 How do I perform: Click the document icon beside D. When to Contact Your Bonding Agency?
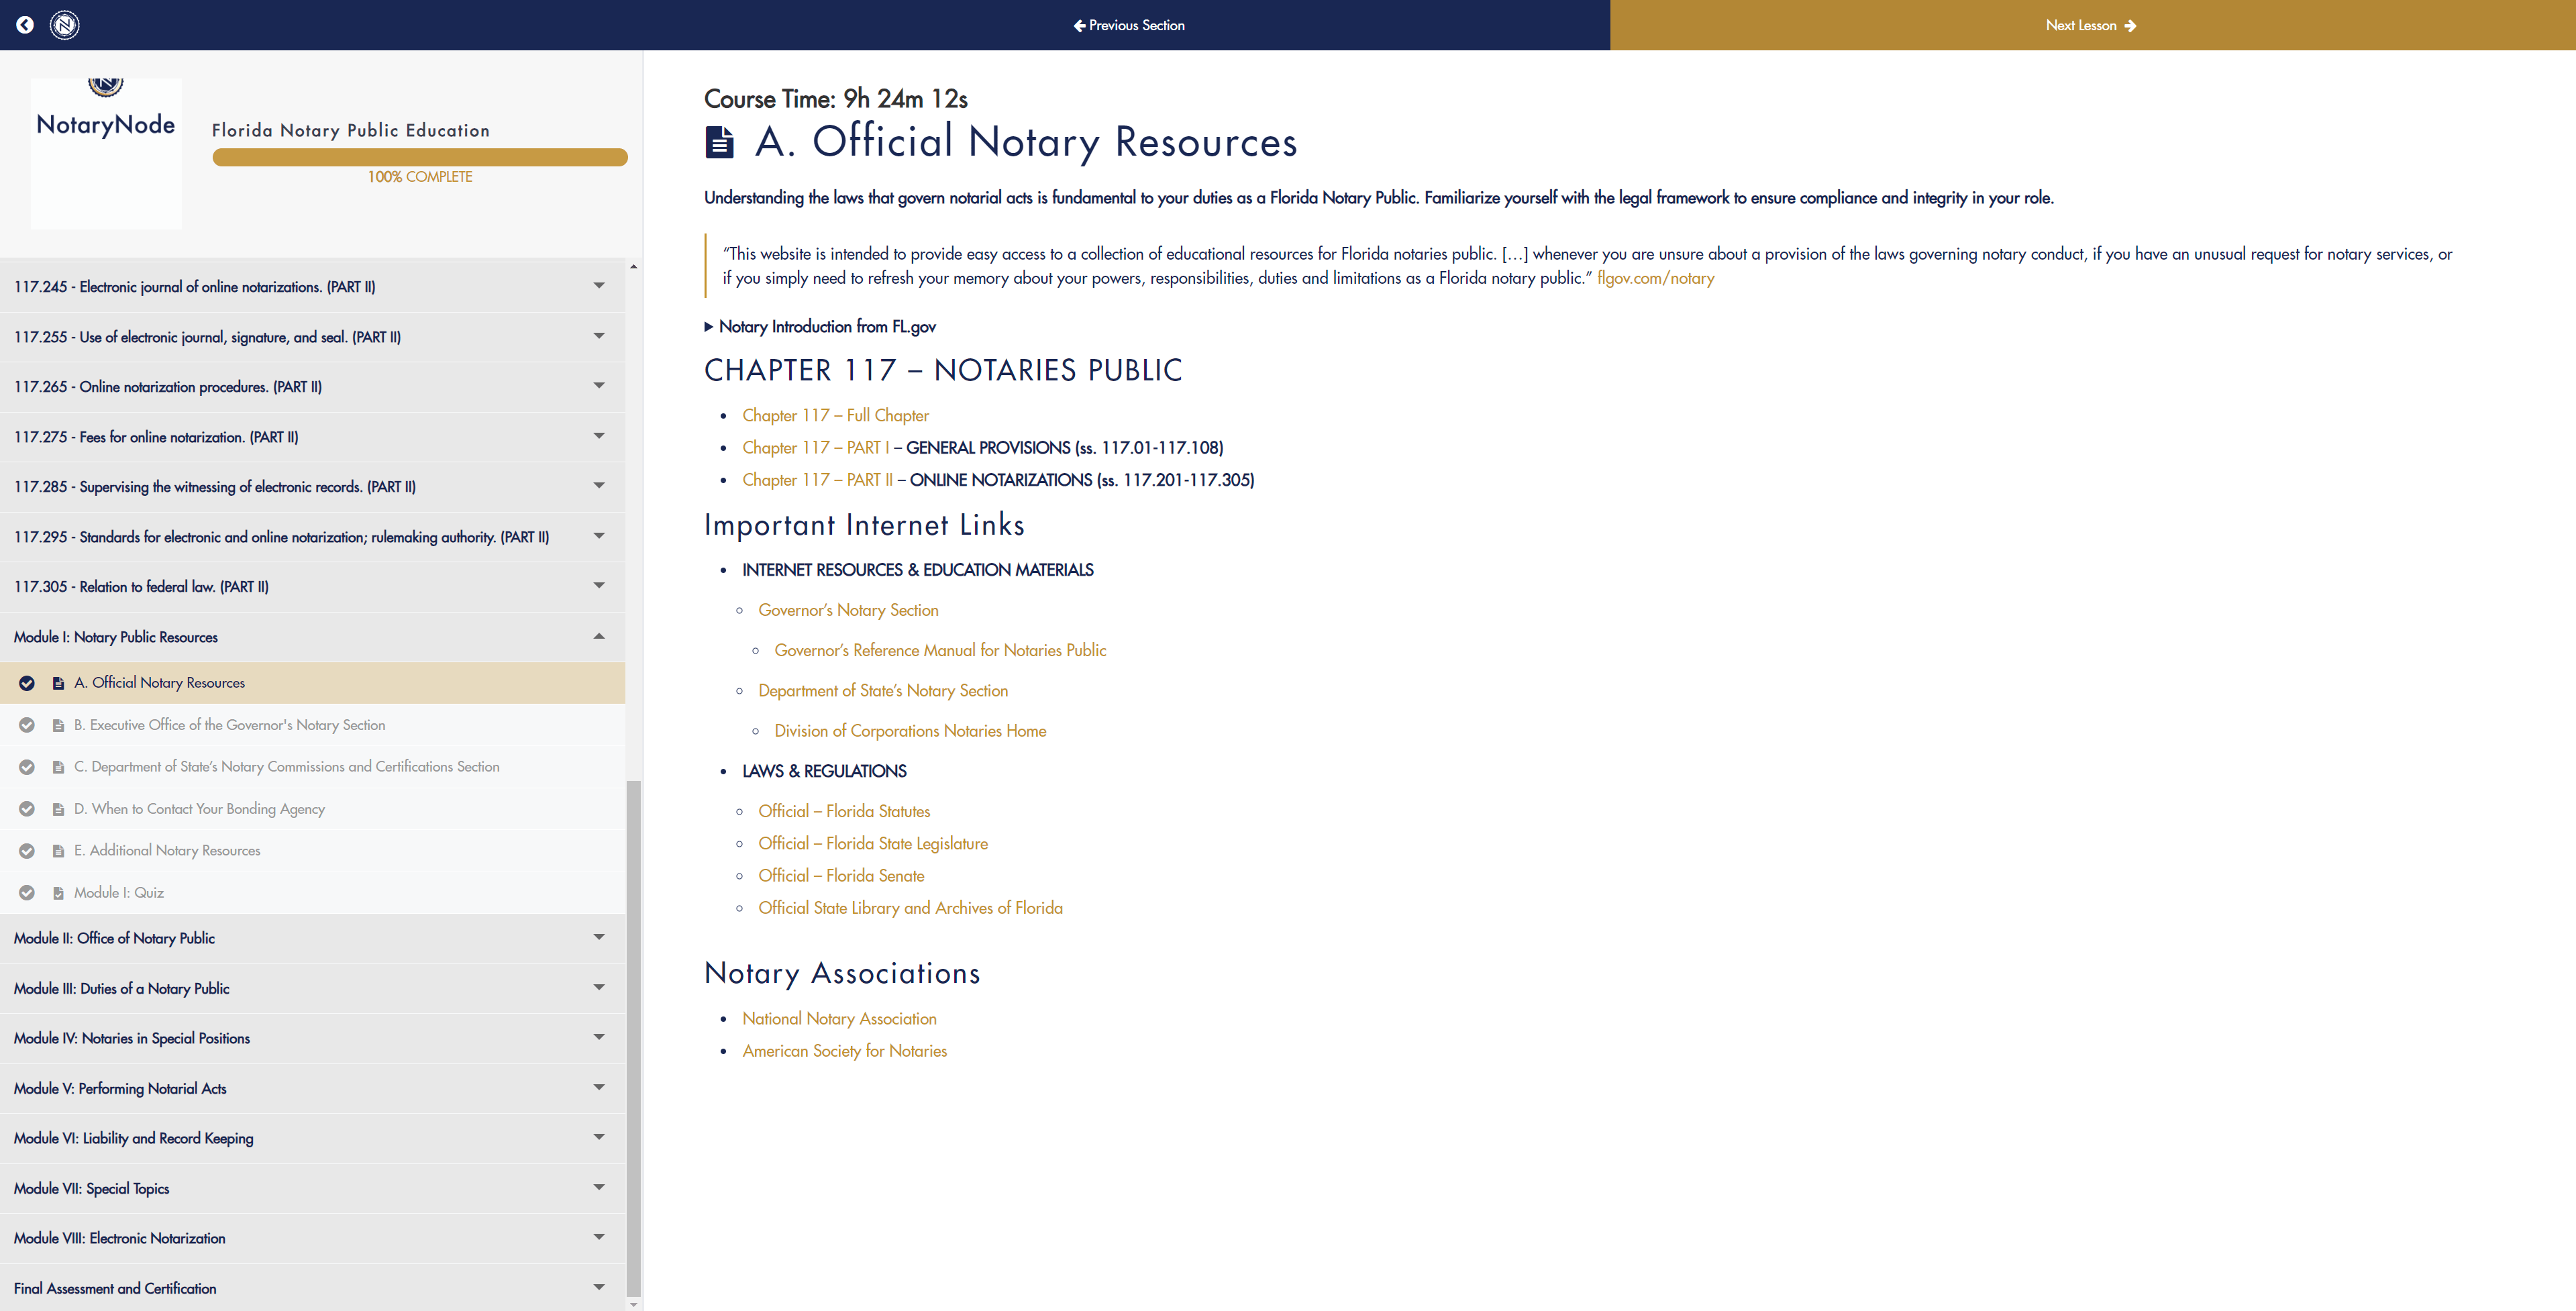pyautogui.click(x=57, y=808)
